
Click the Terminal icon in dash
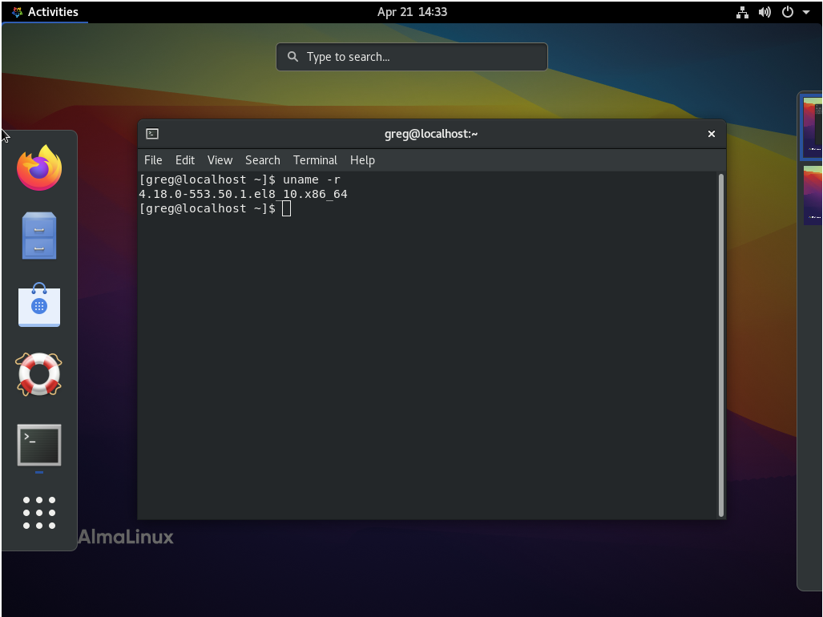(x=39, y=445)
